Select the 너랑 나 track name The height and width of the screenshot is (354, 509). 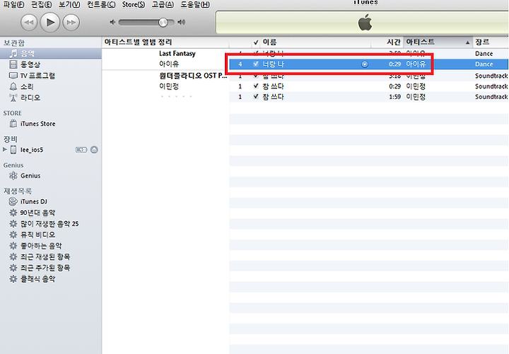tap(274, 64)
